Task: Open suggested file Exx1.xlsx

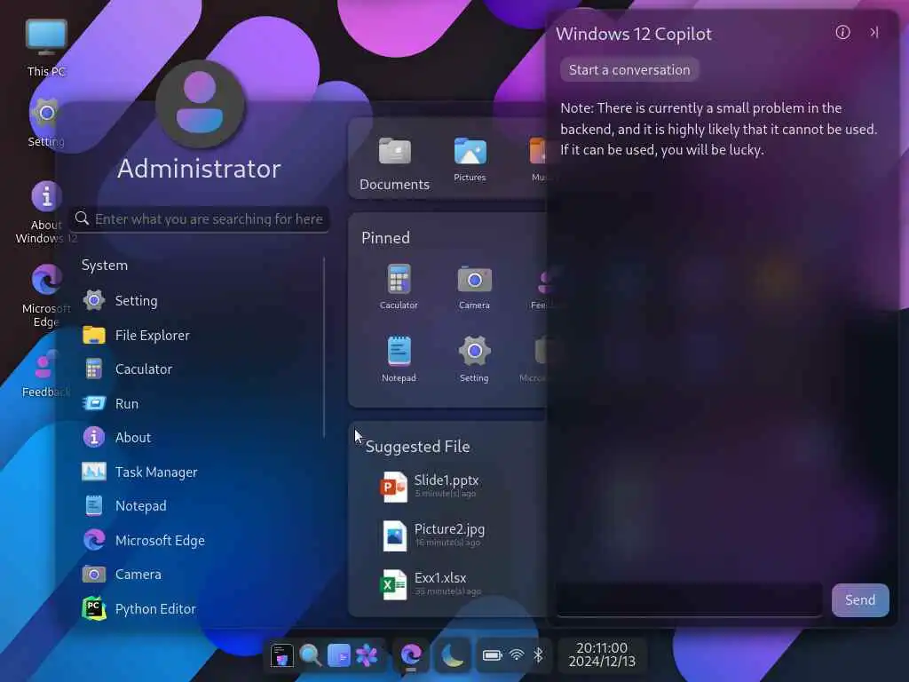Action: pyautogui.click(x=431, y=583)
